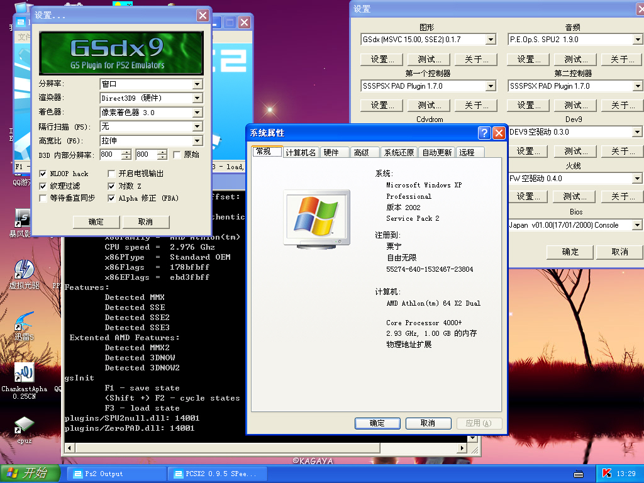This screenshot has width=644, height=483.
Task: Switch to the 远程 tab
Action: click(x=470, y=153)
